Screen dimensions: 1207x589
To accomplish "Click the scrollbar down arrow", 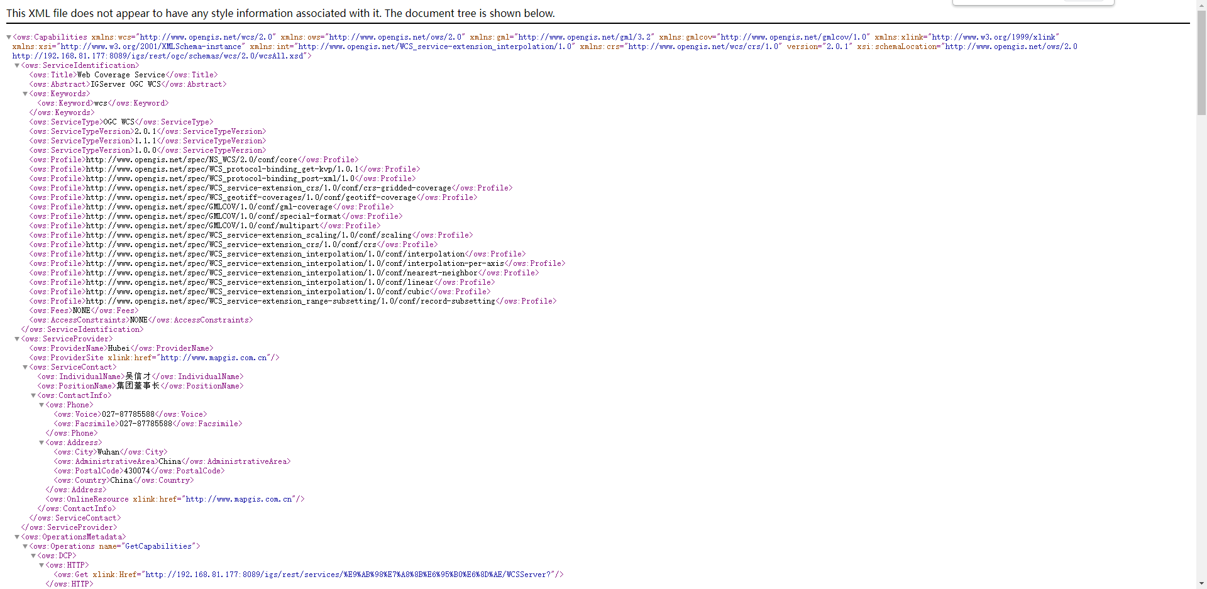I will pos(1201,583).
